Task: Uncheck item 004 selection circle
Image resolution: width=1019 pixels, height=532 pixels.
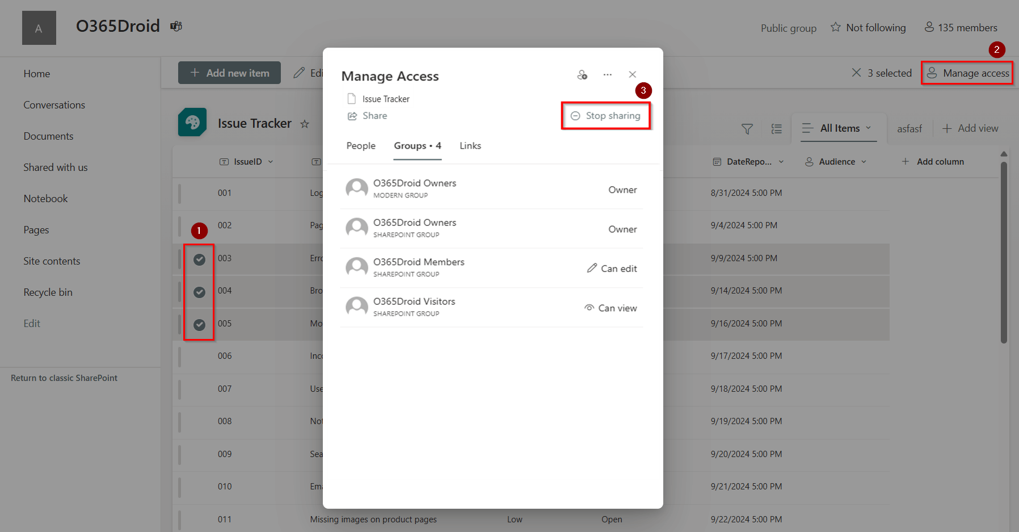Action: [x=199, y=292]
